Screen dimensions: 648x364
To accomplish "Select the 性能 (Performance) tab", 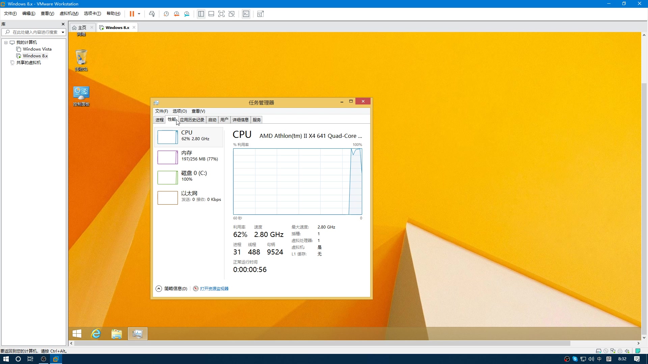I will click(172, 120).
